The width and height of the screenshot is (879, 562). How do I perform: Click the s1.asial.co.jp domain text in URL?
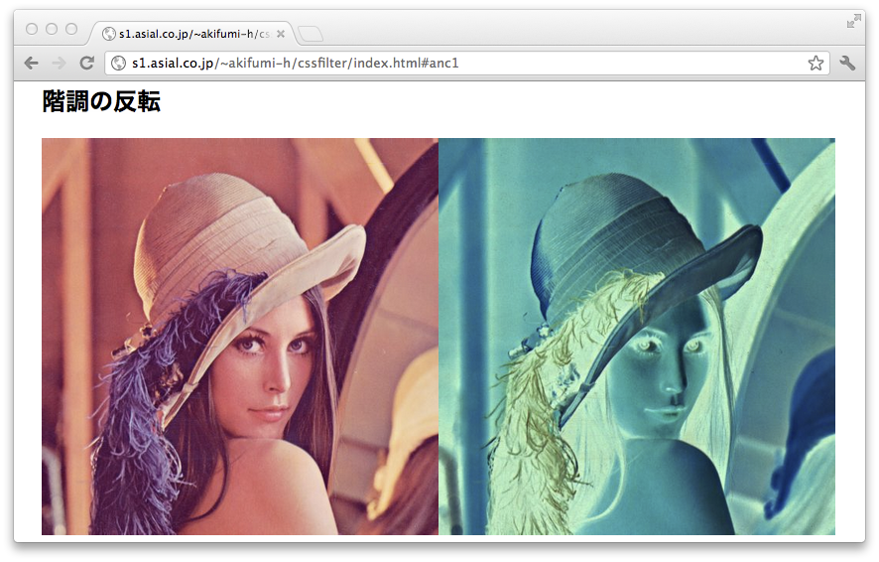173,64
